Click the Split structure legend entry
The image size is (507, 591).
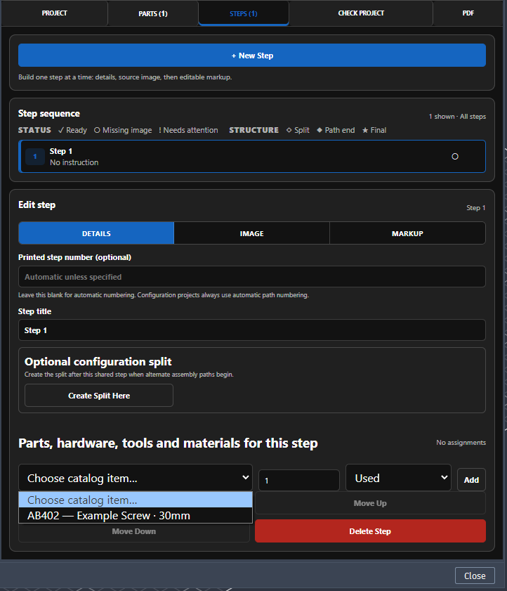(298, 130)
